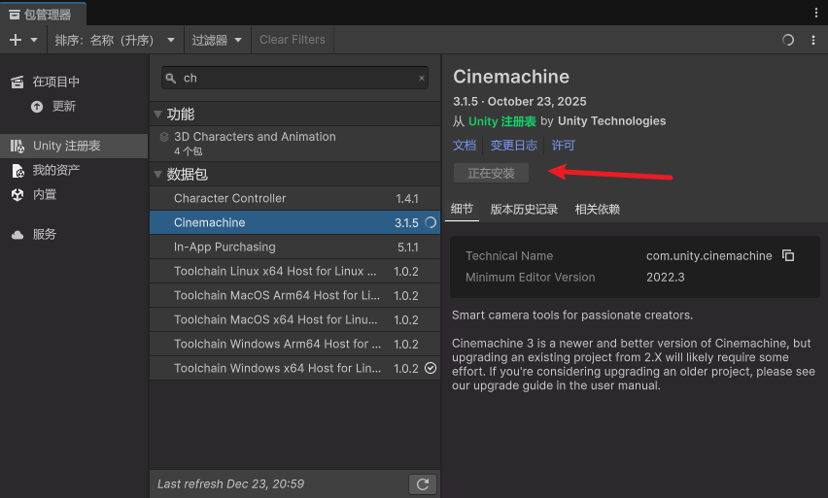The image size is (828, 498).
Task: Click the package search field
Action: [294, 78]
